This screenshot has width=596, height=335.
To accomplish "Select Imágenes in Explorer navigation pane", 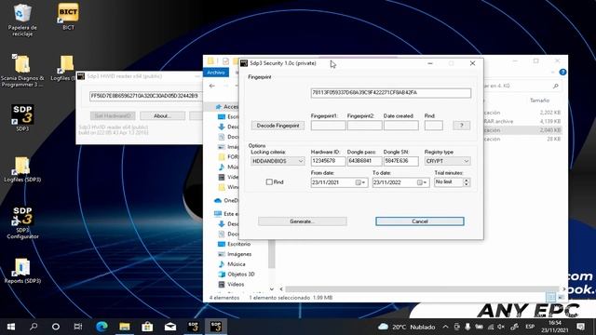I will pos(239,254).
